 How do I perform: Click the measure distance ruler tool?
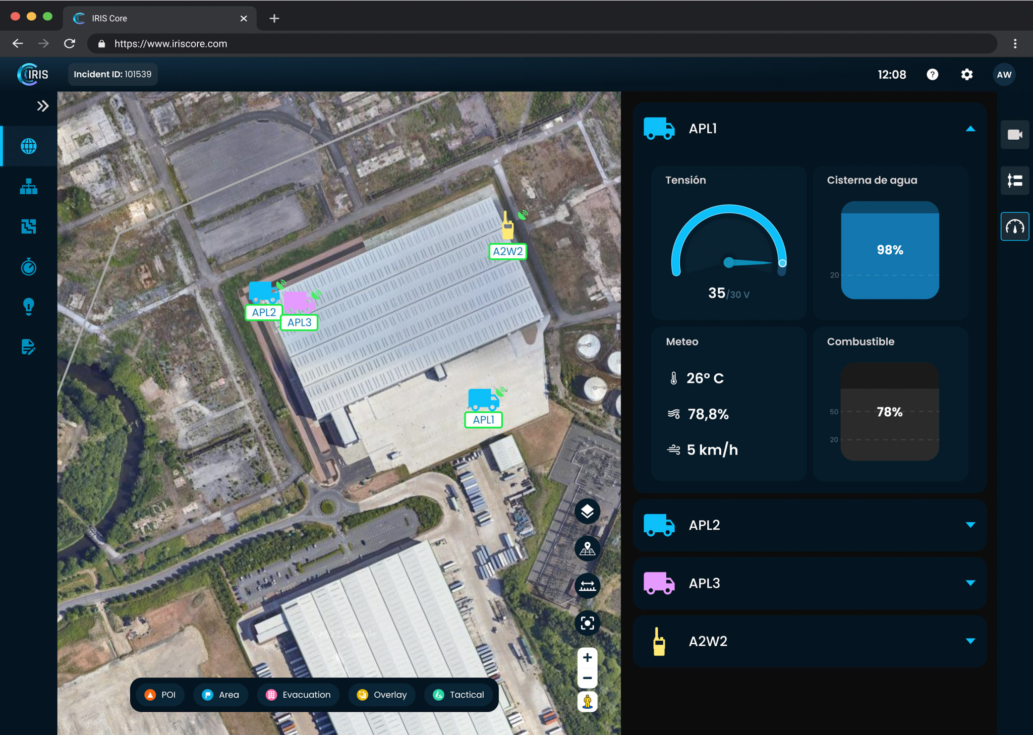point(587,586)
